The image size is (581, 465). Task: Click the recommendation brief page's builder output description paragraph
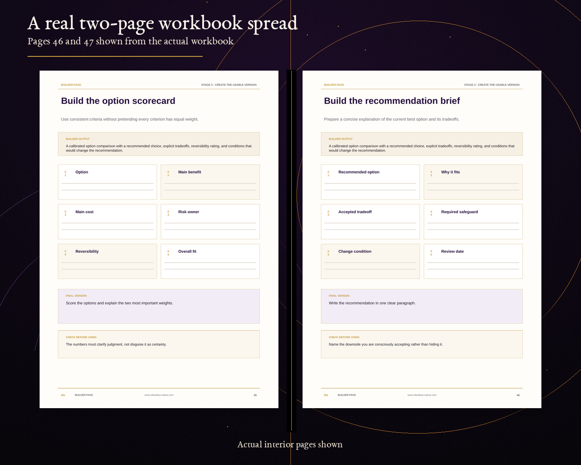tap(422, 148)
